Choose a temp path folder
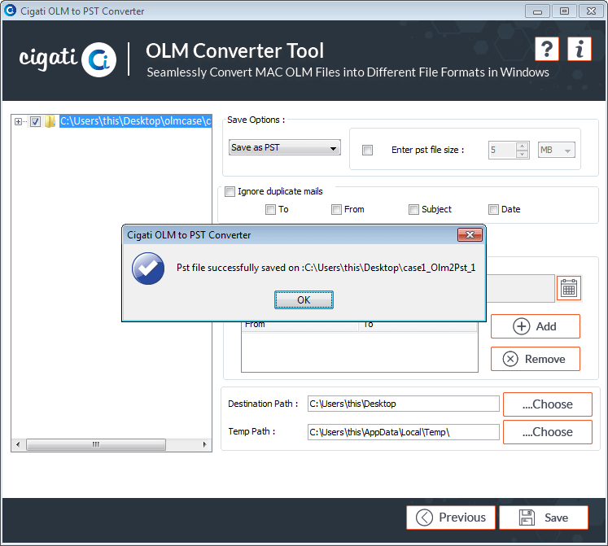This screenshot has height=546, width=608. (x=548, y=432)
